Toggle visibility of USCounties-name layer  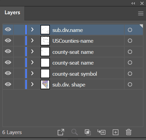tap(8, 40)
